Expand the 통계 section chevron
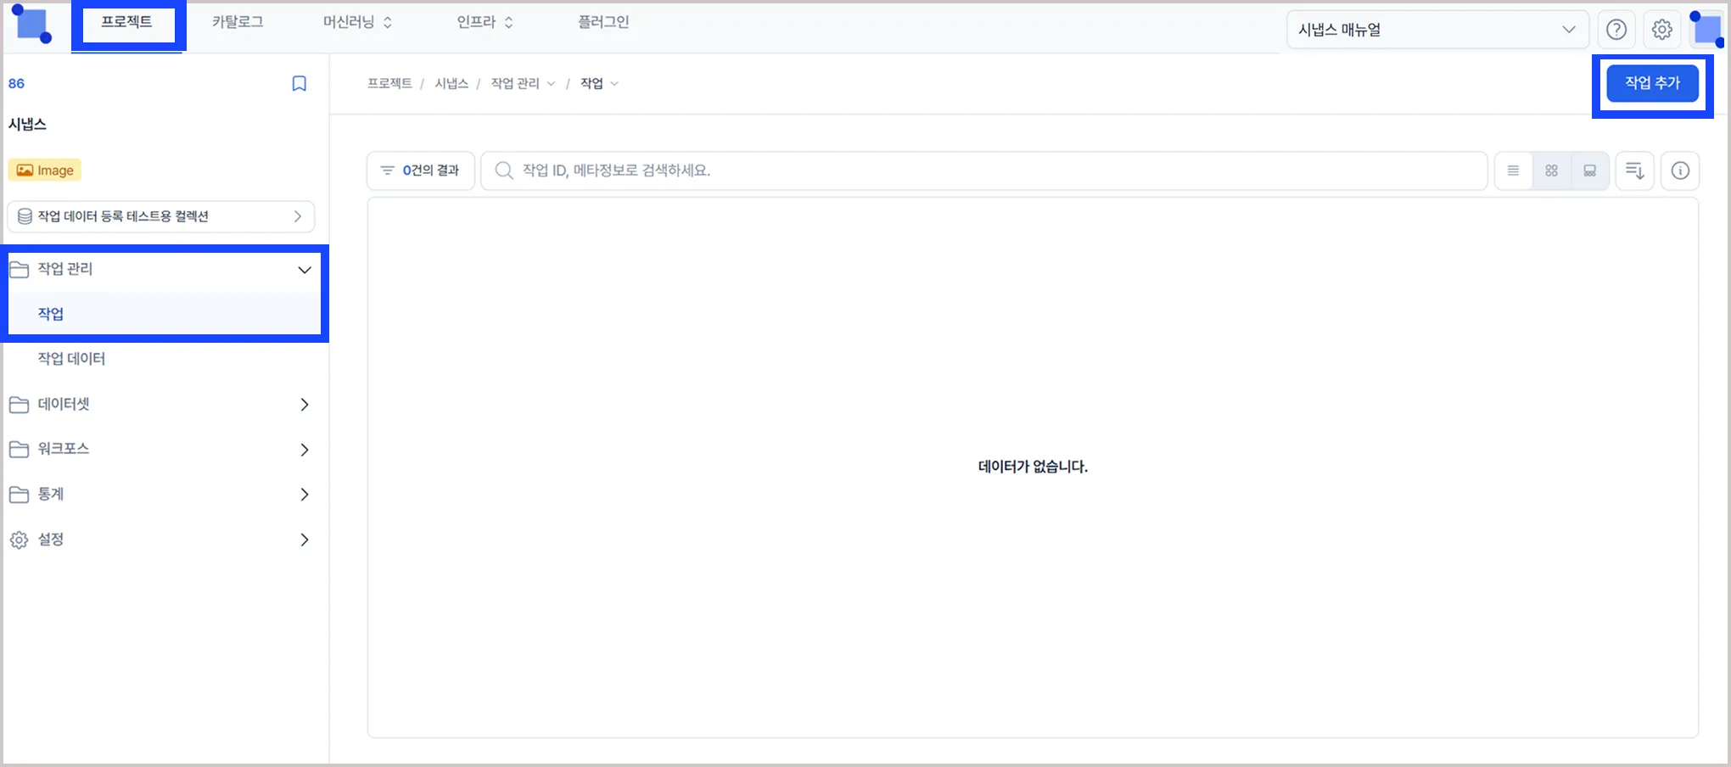 pos(305,495)
